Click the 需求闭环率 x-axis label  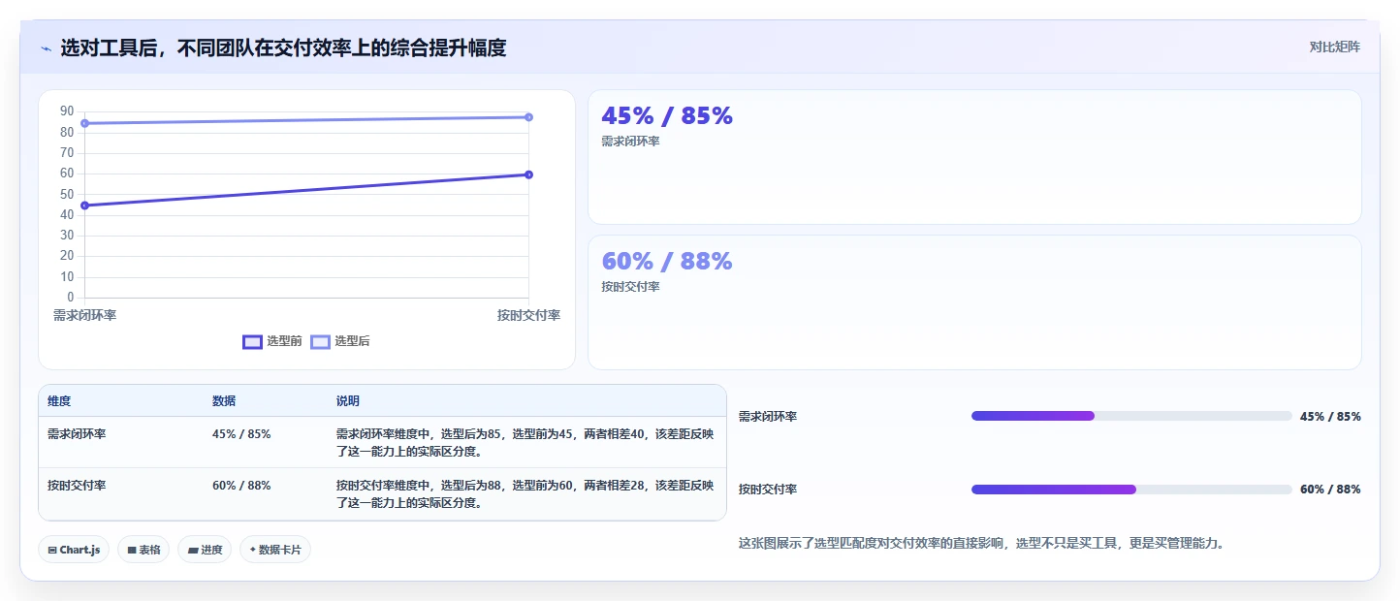click(84, 316)
